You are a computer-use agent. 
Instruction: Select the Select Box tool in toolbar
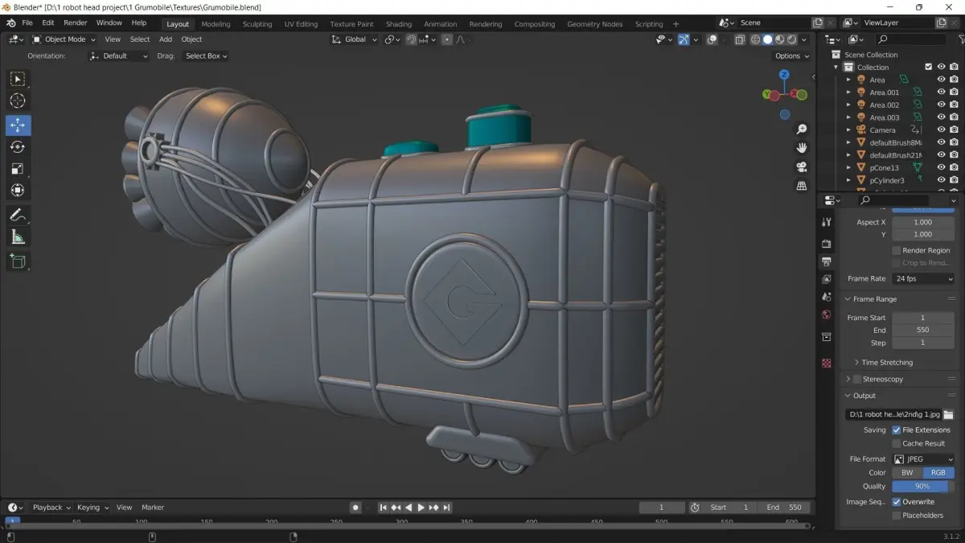click(18, 79)
